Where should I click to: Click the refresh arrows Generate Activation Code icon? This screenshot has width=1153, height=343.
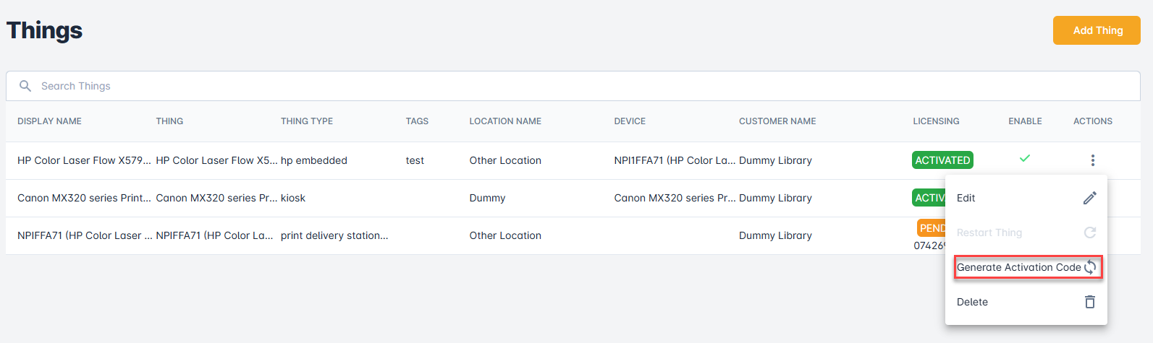coord(1090,267)
